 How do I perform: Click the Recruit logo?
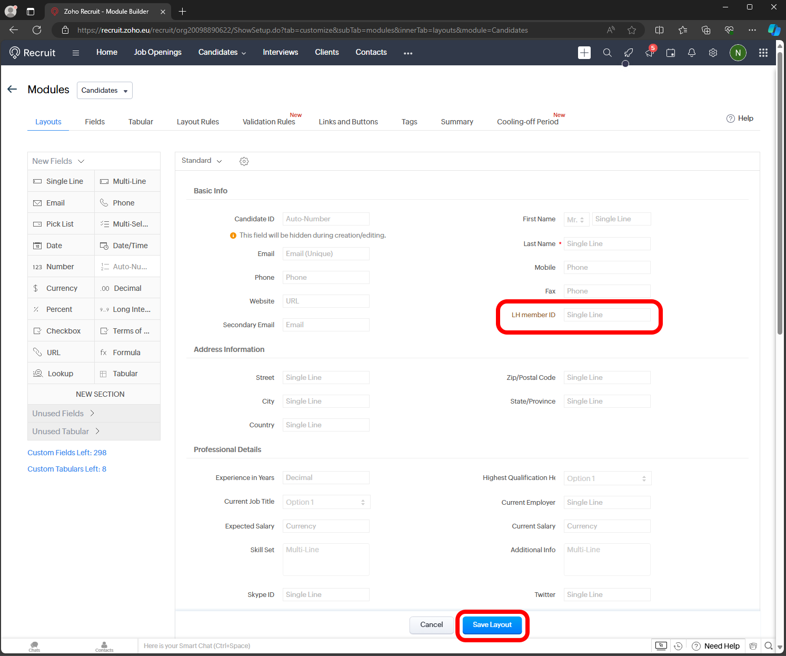point(32,53)
